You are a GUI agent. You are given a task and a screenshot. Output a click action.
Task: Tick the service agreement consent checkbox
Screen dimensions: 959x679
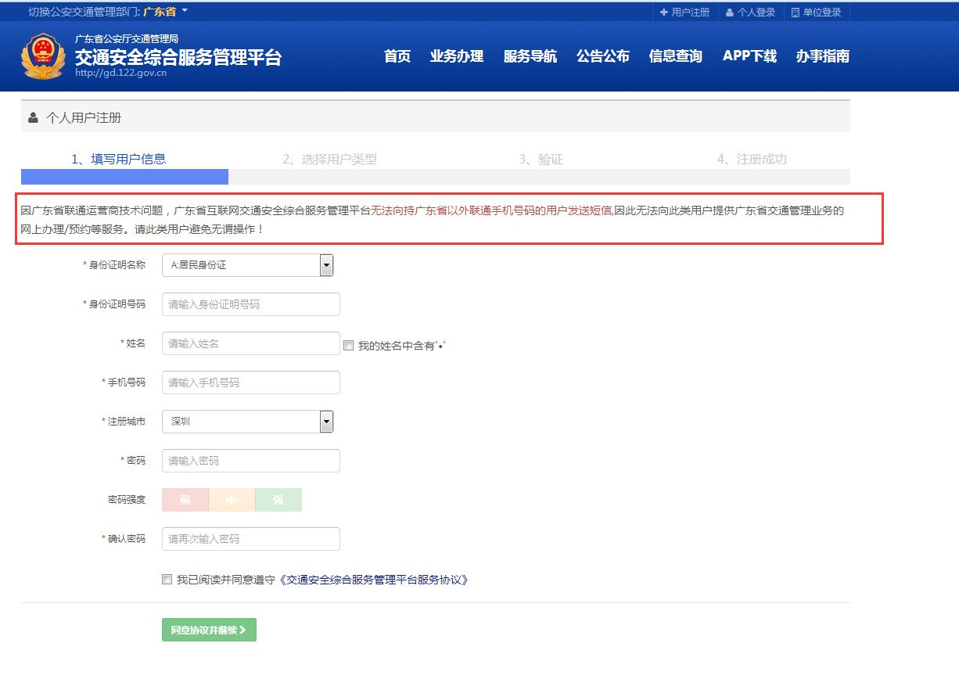[167, 580]
